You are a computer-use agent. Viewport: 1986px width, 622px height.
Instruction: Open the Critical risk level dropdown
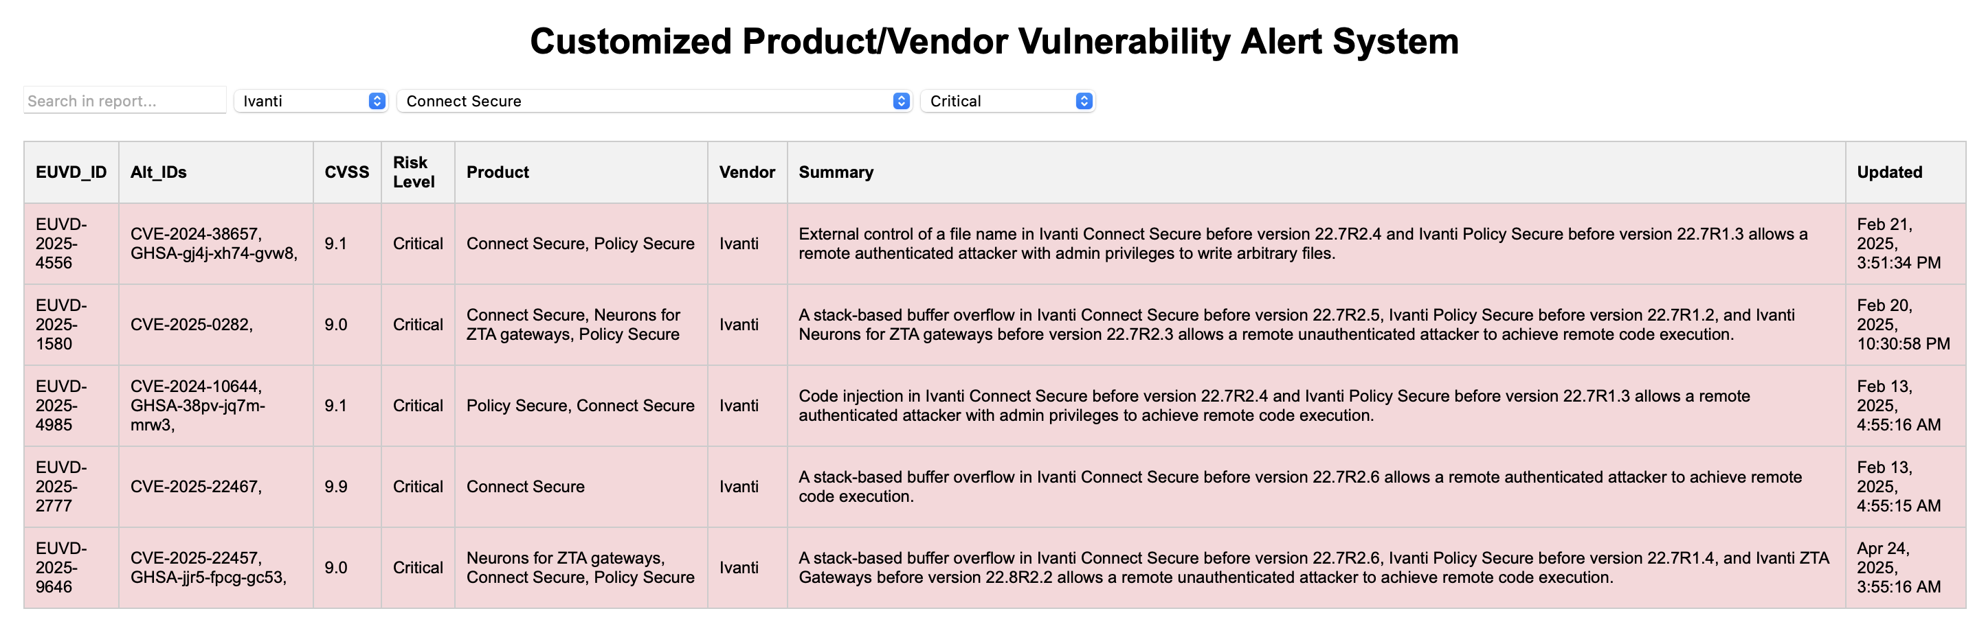tap(1007, 101)
